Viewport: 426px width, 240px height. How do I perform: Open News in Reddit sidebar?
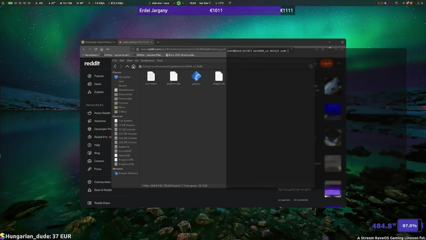tap(95, 84)
